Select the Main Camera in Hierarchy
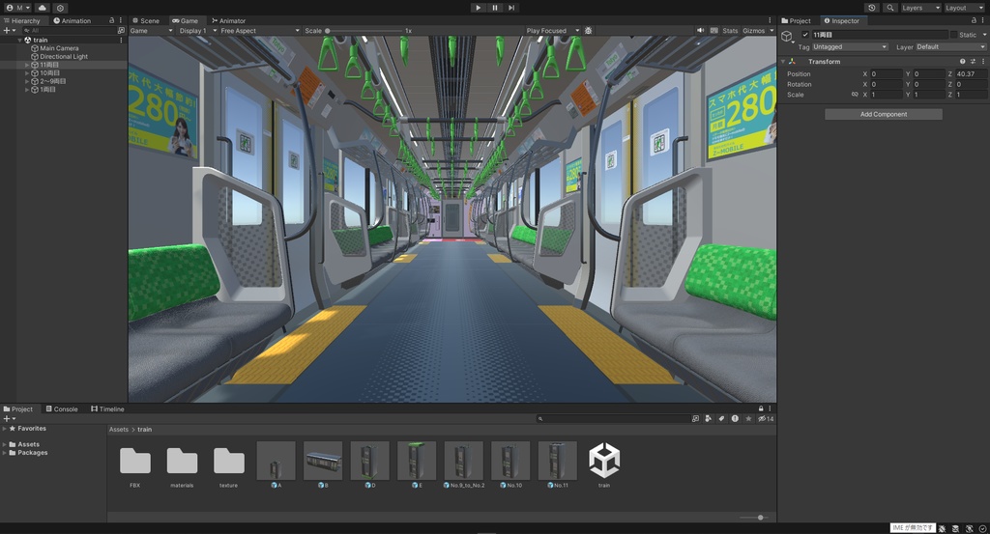 59,48
